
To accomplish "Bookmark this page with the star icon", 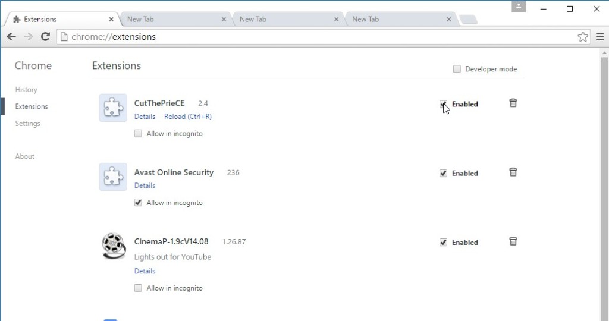I will coord(583,36).
